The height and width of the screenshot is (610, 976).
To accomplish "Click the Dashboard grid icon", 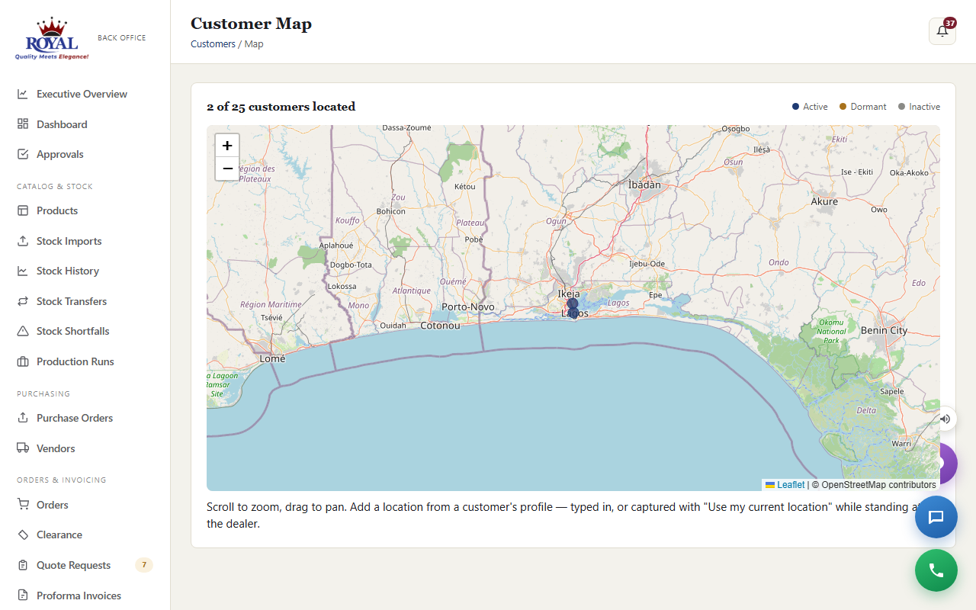I will coord(23,124).
